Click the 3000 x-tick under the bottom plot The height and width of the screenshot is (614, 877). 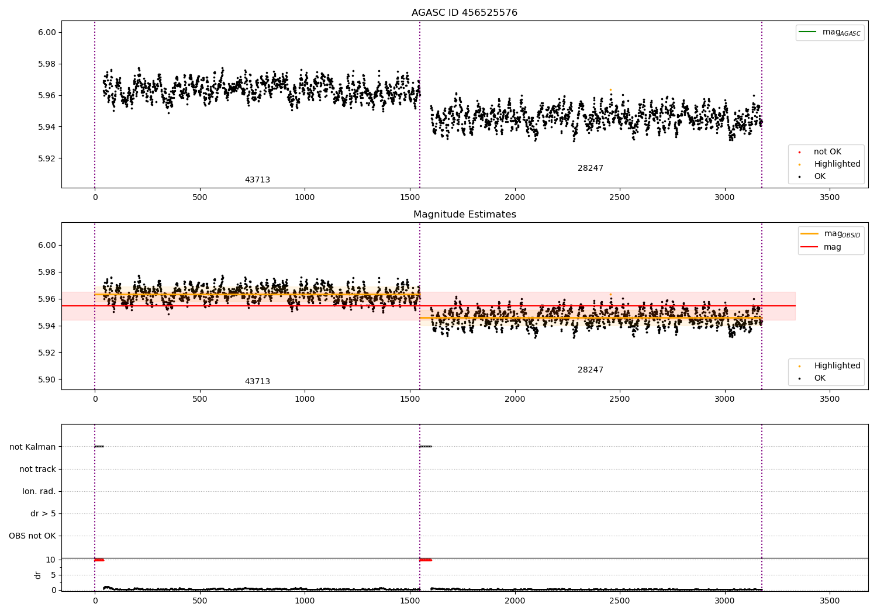[725, 601]
